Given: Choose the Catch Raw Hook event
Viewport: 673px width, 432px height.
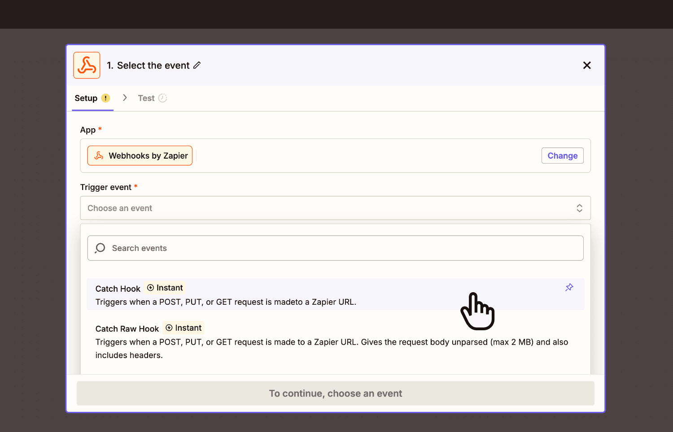Looking at the screenshot, I should click(336, 341).
